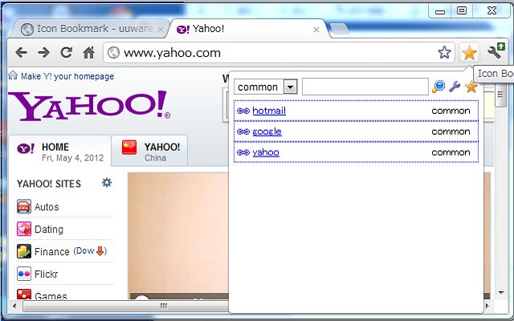Viewport: 514px width, 321px height.
Task: Go forward with the forward arrow
Action: tap(43, 52)
